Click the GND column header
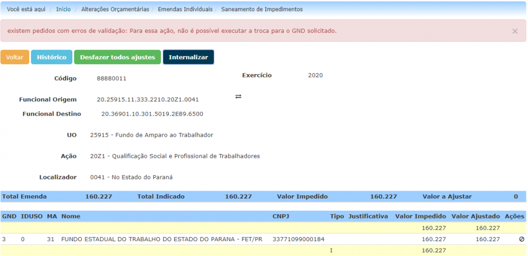528x256 pixels. [9, 216]
